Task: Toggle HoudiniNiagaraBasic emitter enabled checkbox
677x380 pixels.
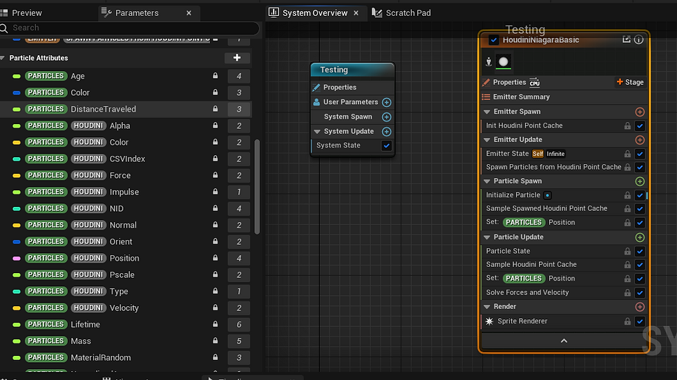Action: pos(493,40)
